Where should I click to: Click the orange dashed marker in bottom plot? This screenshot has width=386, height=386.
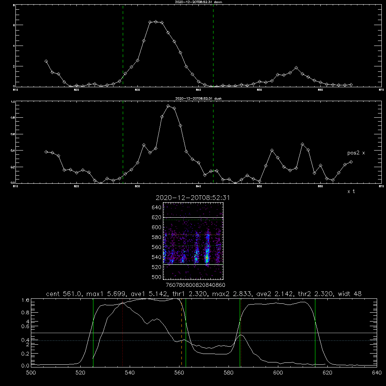[x=182, y=332]
